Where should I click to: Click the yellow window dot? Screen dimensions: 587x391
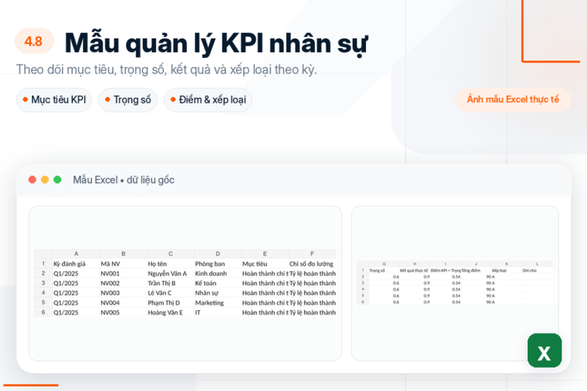(45, 180)
